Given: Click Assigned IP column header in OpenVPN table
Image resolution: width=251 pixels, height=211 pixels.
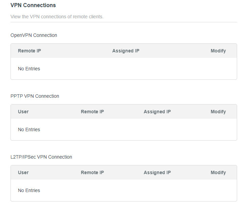Looking at the screenshot, I should pyautogui.click(x=125, y=51).
